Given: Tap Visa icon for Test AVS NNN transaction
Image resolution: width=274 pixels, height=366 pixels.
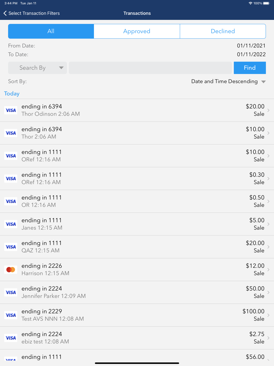Looking at the screenshot, I should point(11,315).
